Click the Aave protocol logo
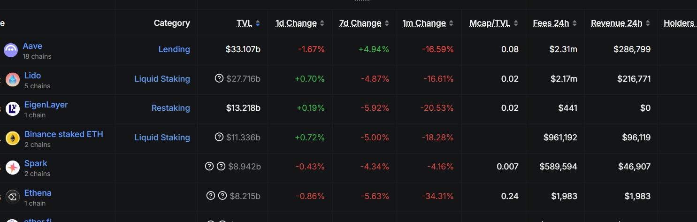The width and height of the screenshot is (697, 222). (11, 50)
